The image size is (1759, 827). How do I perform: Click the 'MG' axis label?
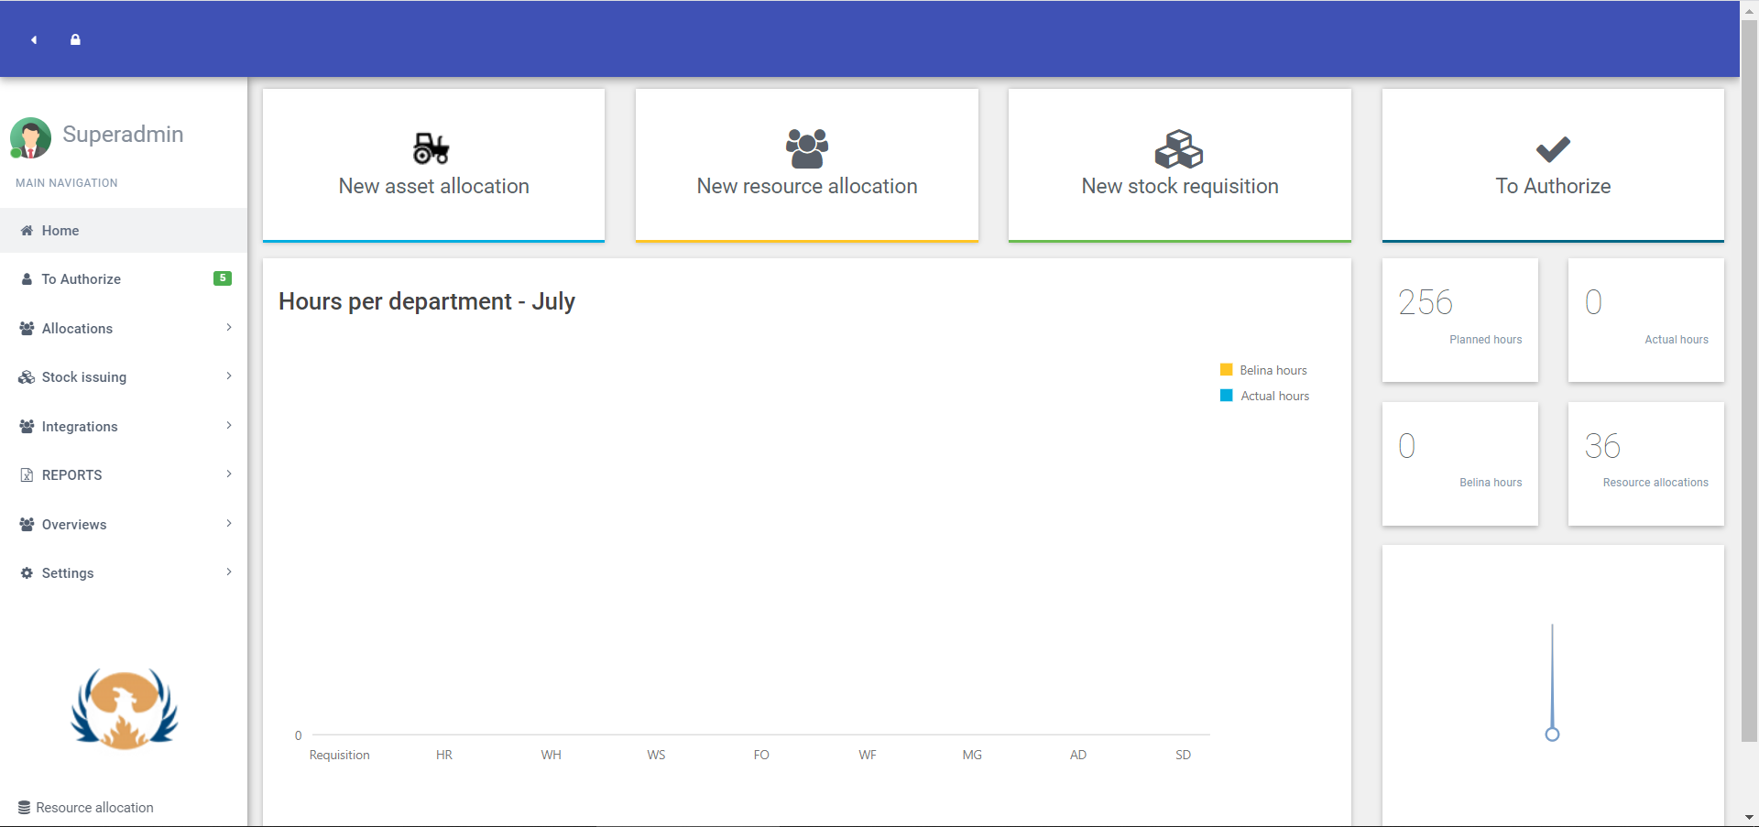tap(972, 755)
